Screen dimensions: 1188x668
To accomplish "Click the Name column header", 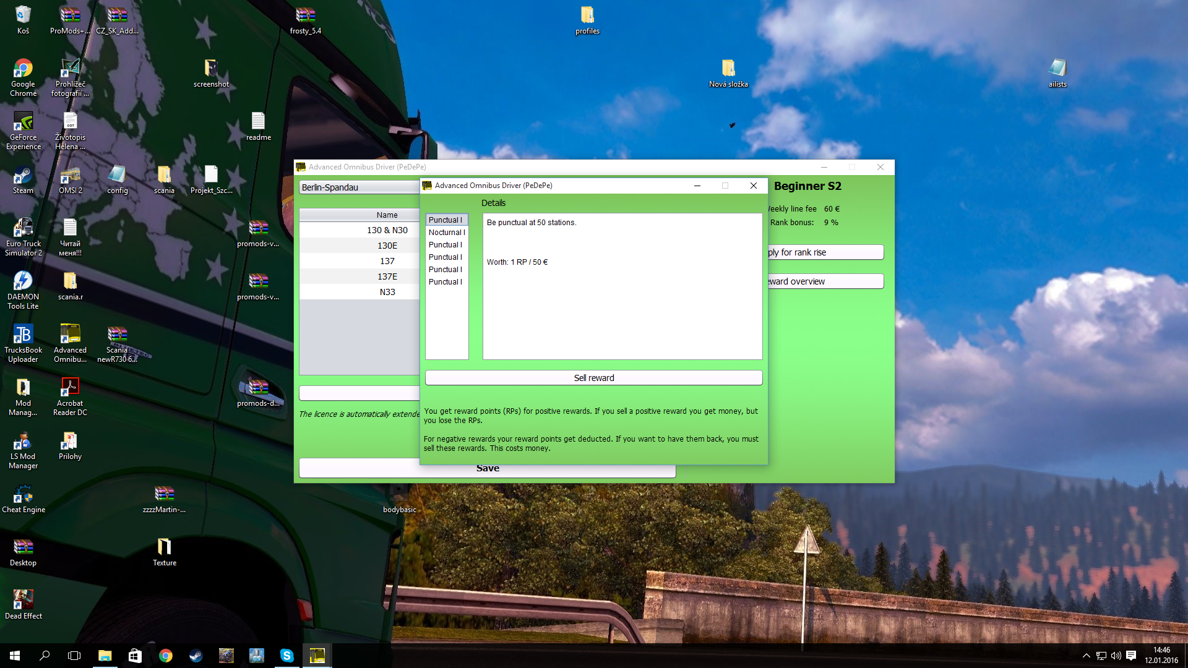I will [x=387, y=215].
